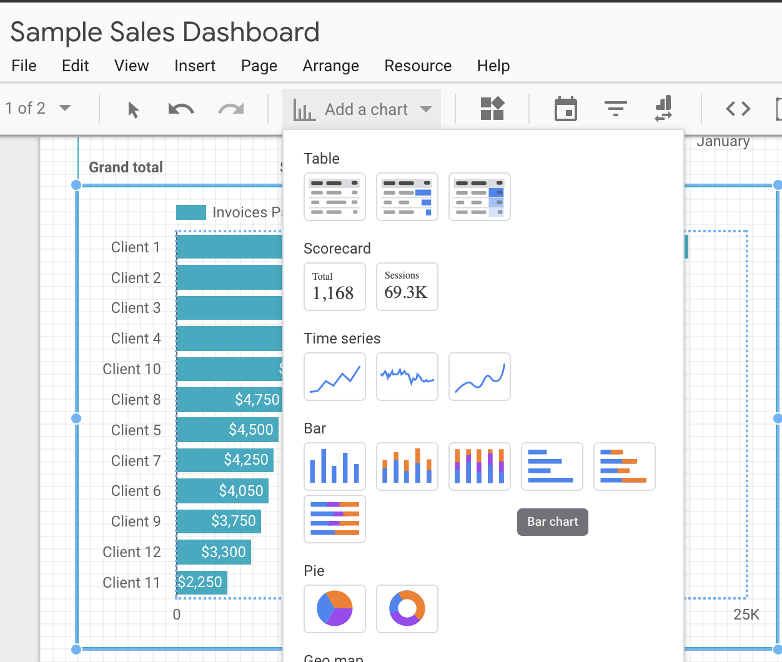Expand the page navigation dropdown arrow
Image resolution: width=782 pixels, height=662 pixels.
(x=64, y=108)
